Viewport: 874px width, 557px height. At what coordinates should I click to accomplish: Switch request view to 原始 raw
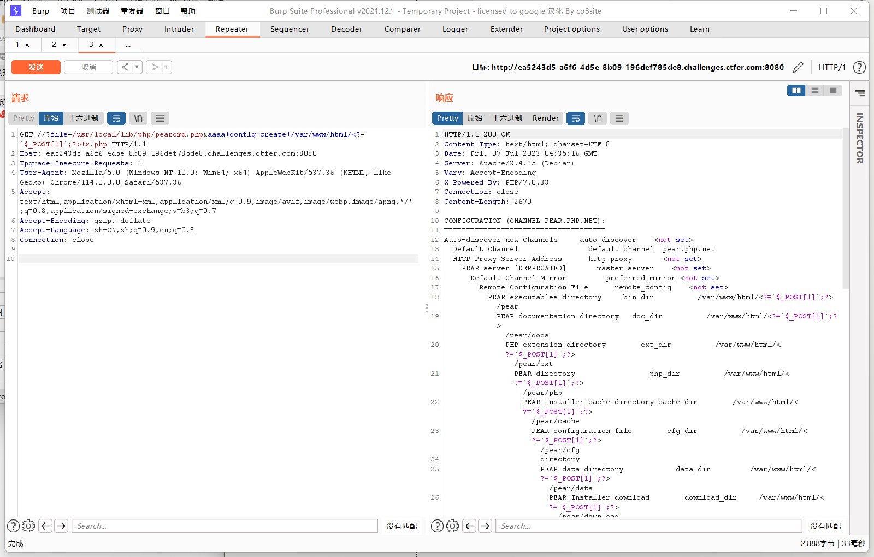pos(51,118)
